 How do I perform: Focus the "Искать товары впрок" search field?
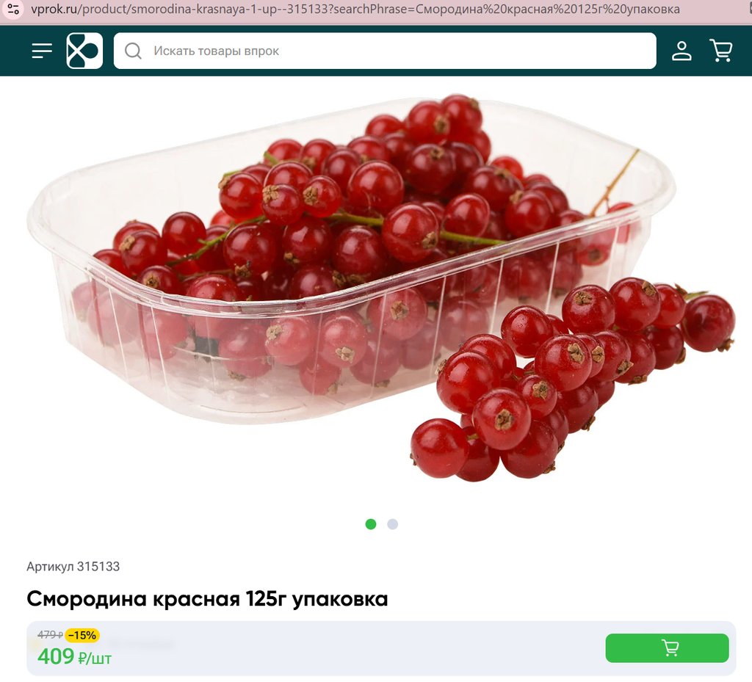pos(385,51)
